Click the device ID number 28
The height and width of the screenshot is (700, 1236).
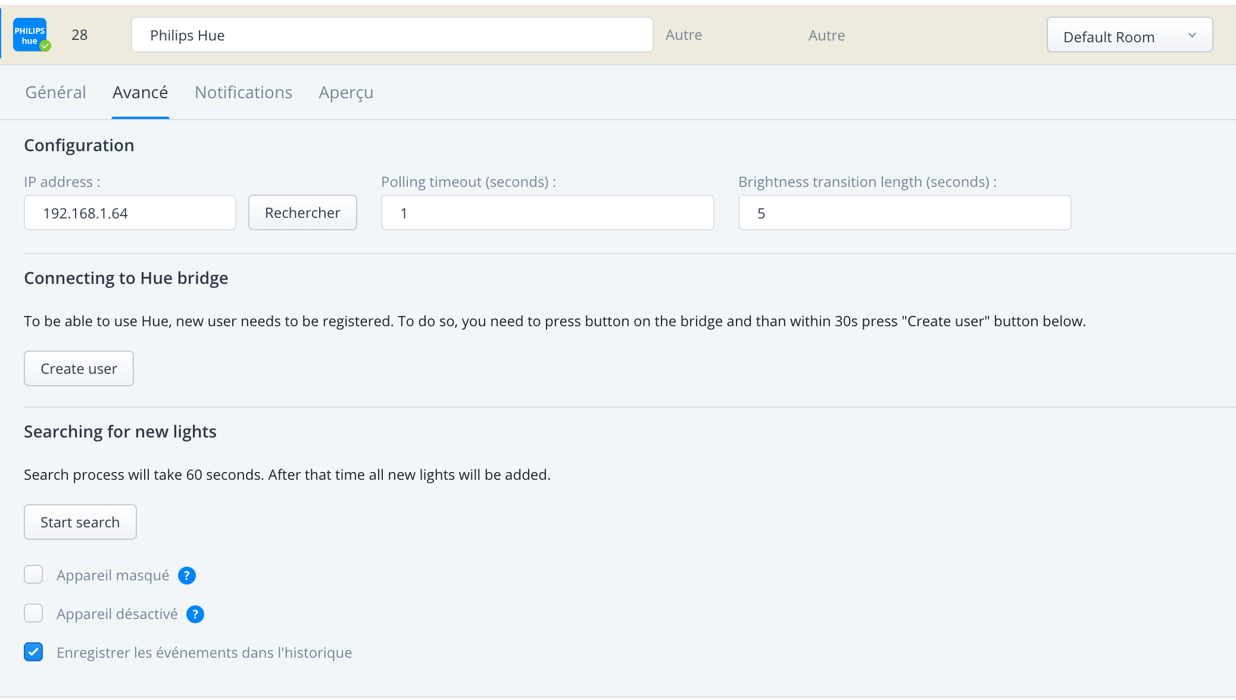tap(79, 35)
